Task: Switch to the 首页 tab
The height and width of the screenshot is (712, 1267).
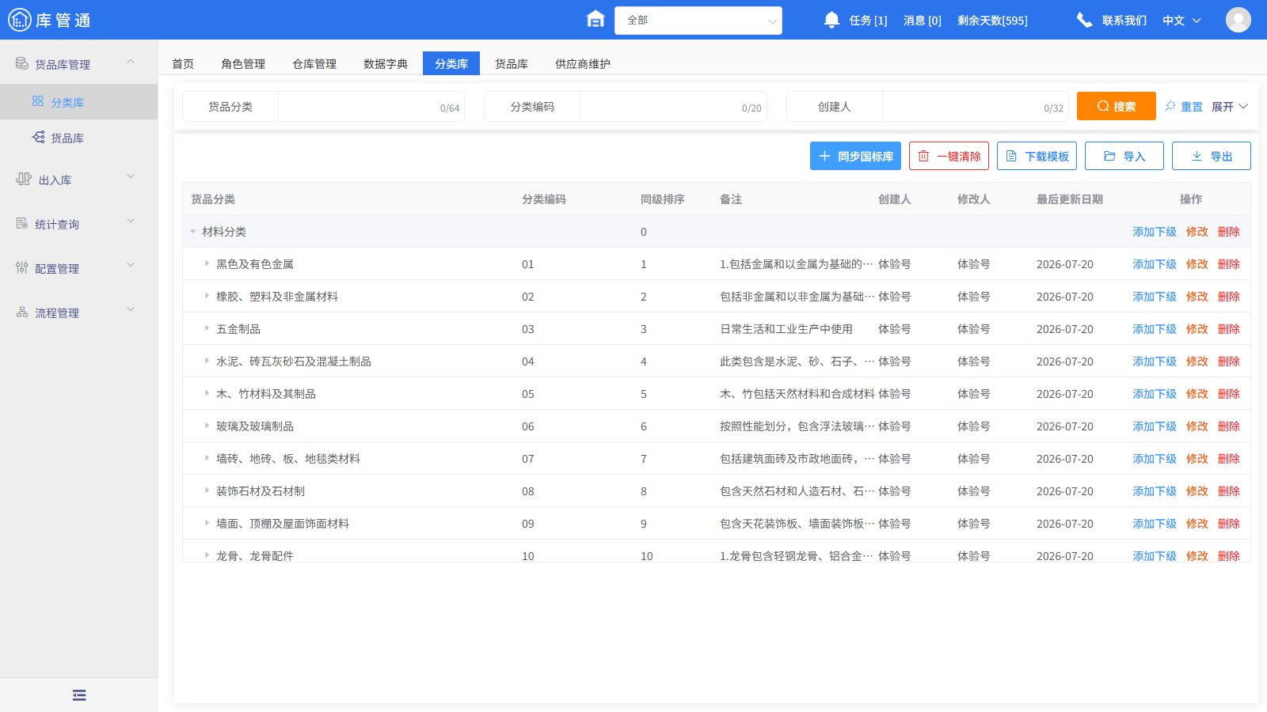Action: tap(183, 64)
